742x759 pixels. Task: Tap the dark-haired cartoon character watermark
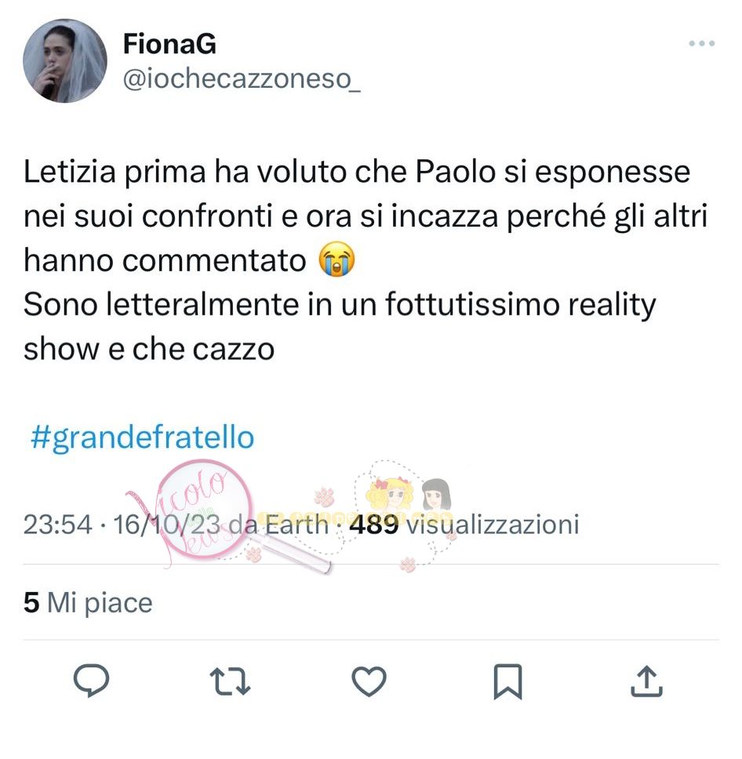coord(436,494)
